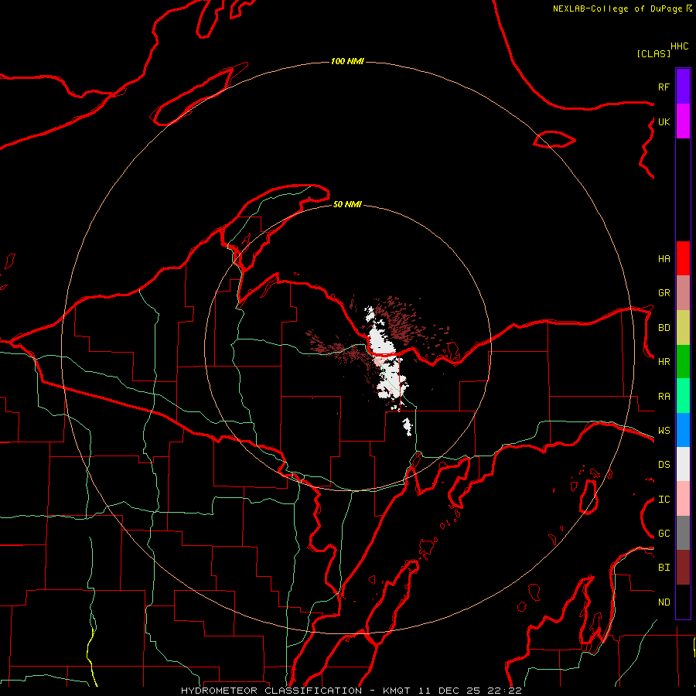696x696 pixels.
Task: Click the IC pink legend swatch
Action: point(683,499)
